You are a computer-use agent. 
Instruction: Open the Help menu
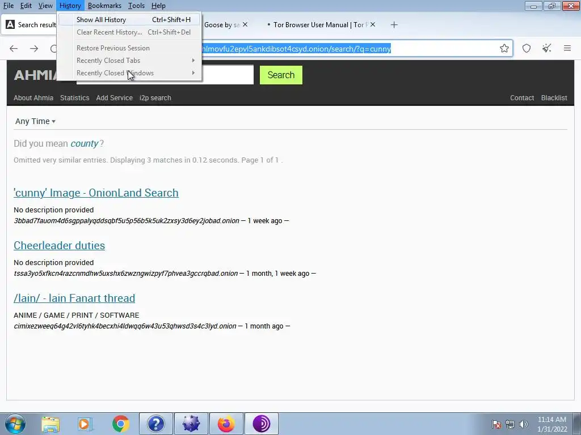158,6
